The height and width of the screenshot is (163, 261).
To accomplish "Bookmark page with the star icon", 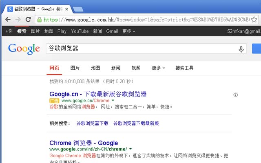I will [x=254, y=20].
